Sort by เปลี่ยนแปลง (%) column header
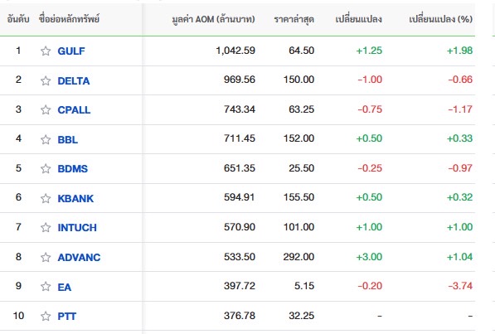Viewport: 495px width, 334px height. (x=441, y=19)
